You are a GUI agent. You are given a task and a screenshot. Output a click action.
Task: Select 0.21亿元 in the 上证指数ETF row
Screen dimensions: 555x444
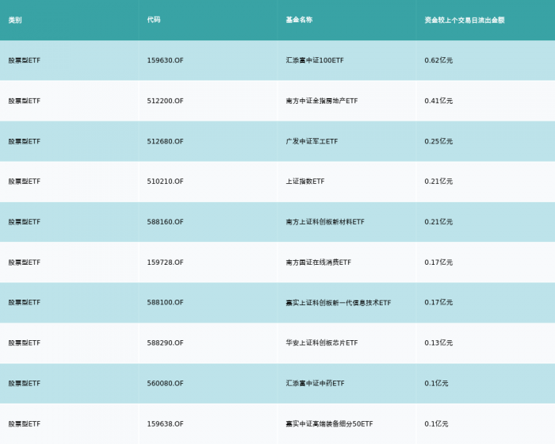[438, 182]
